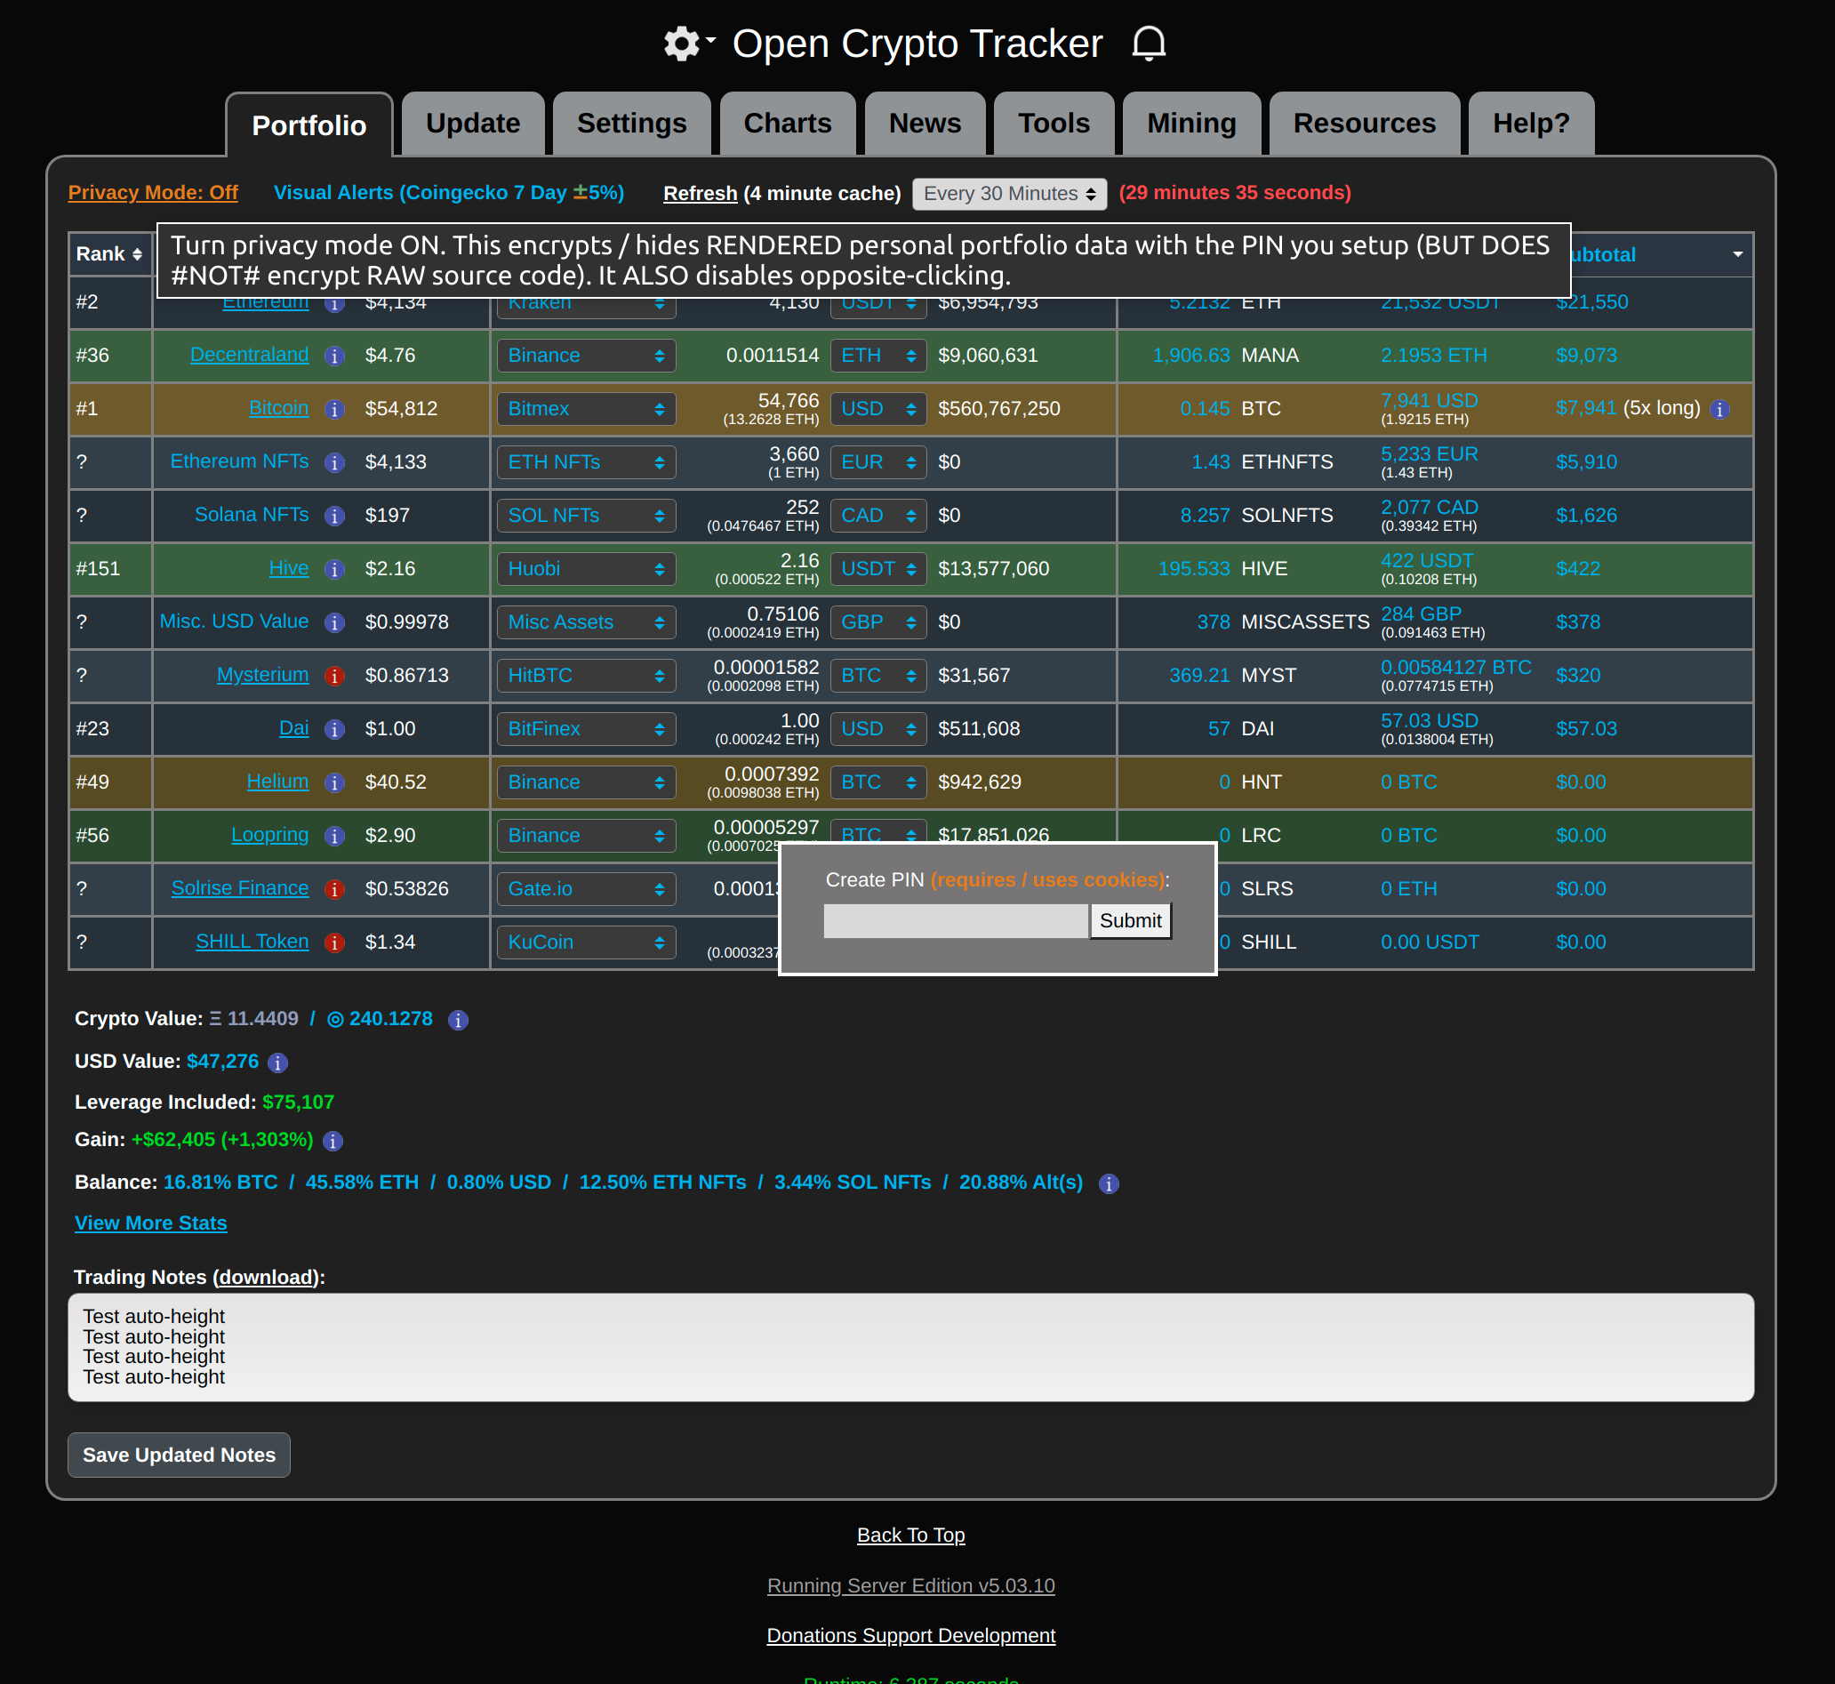Open the KuCoin exchange dropdown for SHILL Token

(586, 942)
